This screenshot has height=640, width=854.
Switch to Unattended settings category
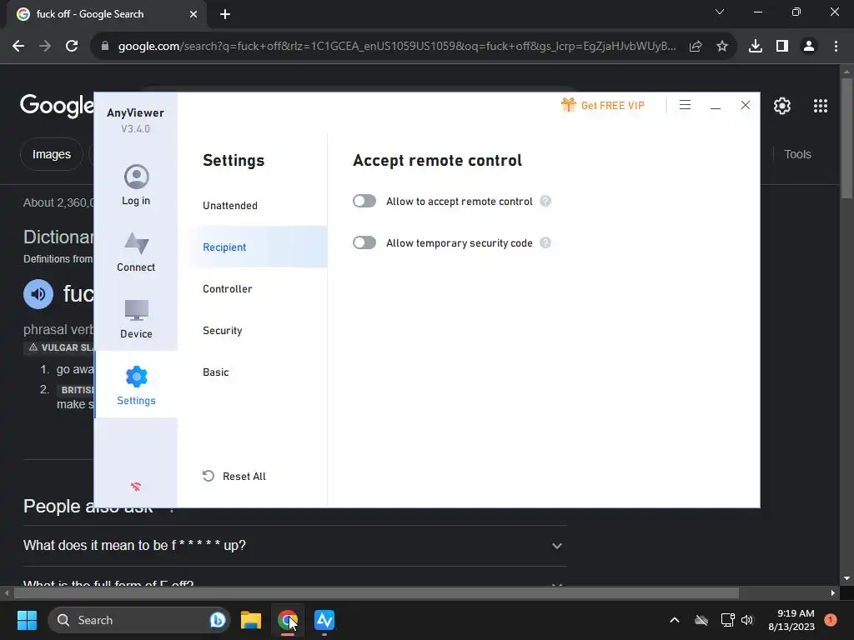[x=230, y=206]
